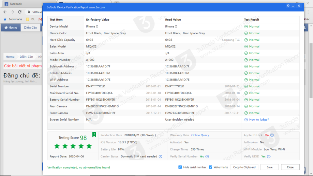Toggle Hide serial number checkbox
Image resolution: width=313 pixels, height=176 pixels.
pos(180,167)
